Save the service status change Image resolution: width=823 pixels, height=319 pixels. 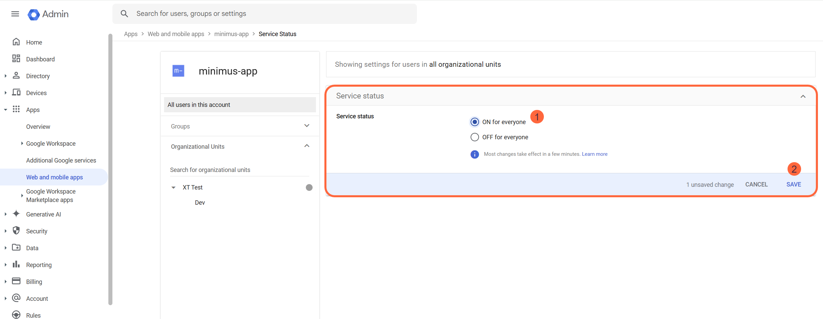tap(793, 184)
